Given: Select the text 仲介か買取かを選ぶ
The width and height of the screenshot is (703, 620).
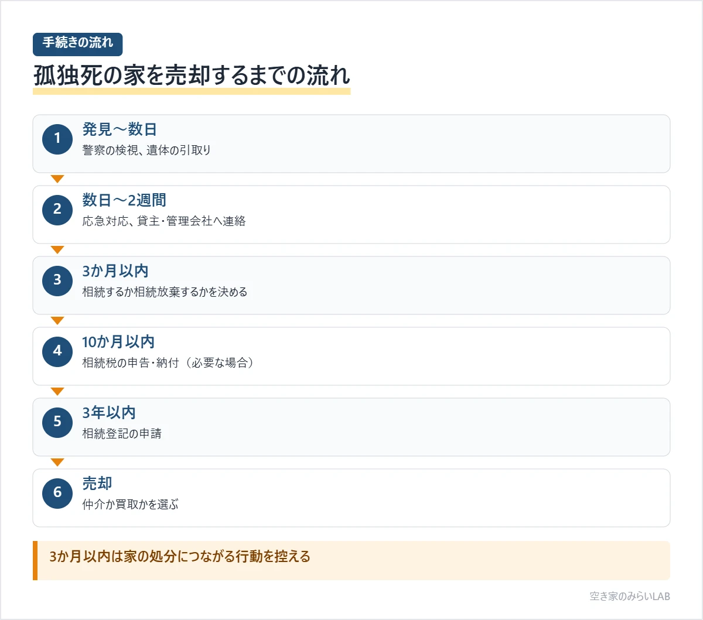Looking at the screenshot, I should 131,505.
